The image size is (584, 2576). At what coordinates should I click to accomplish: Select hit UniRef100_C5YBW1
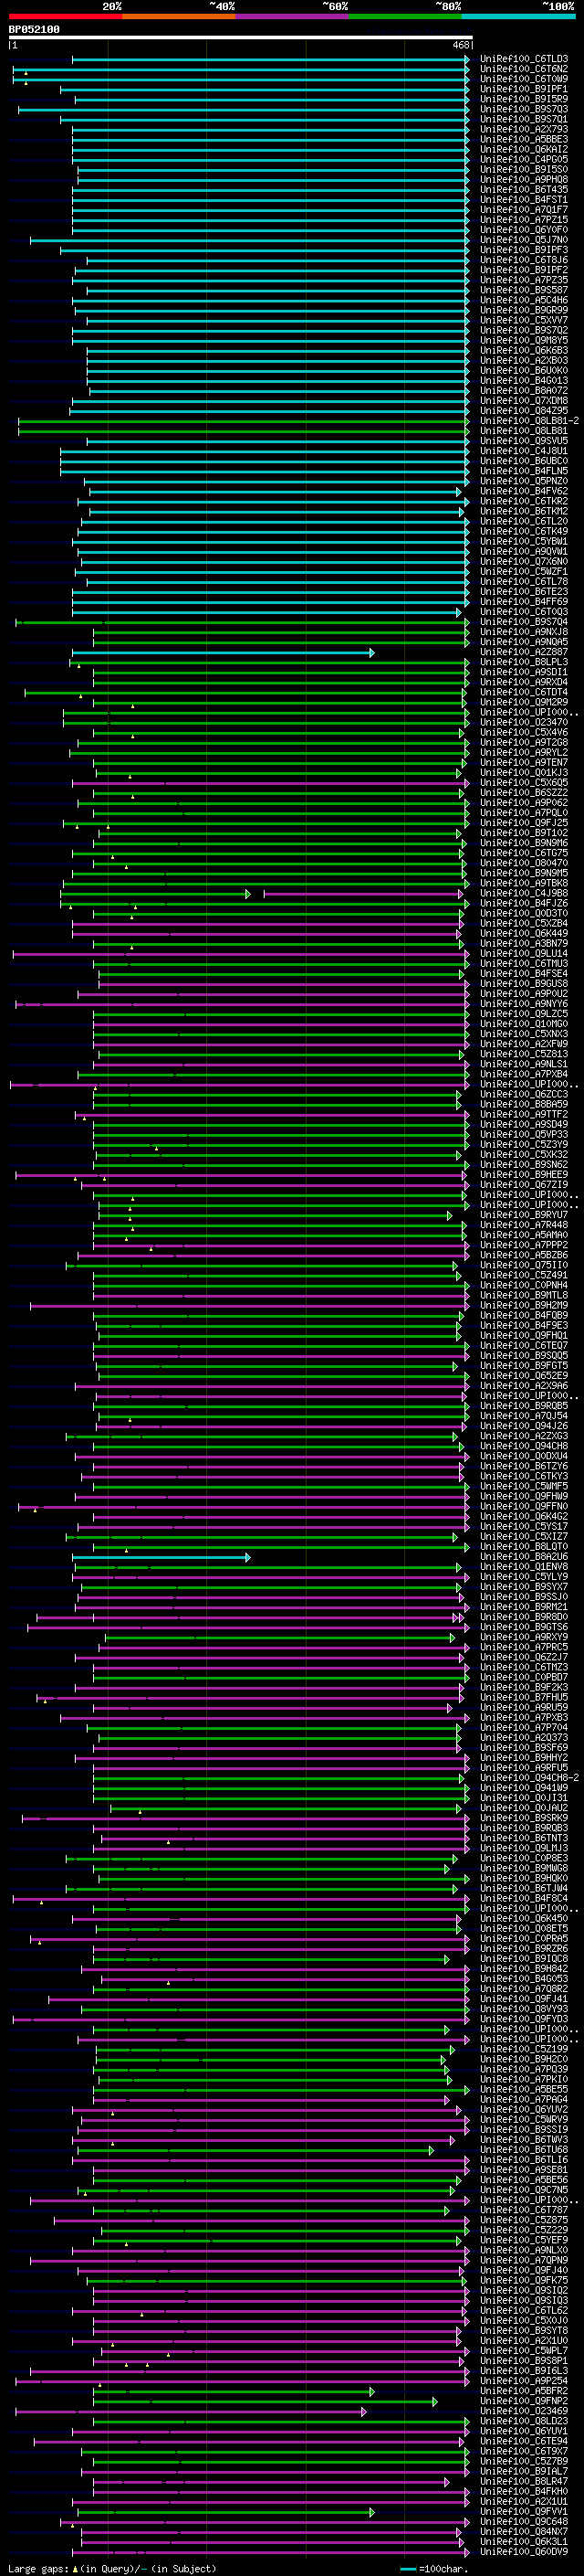(523, 542)
